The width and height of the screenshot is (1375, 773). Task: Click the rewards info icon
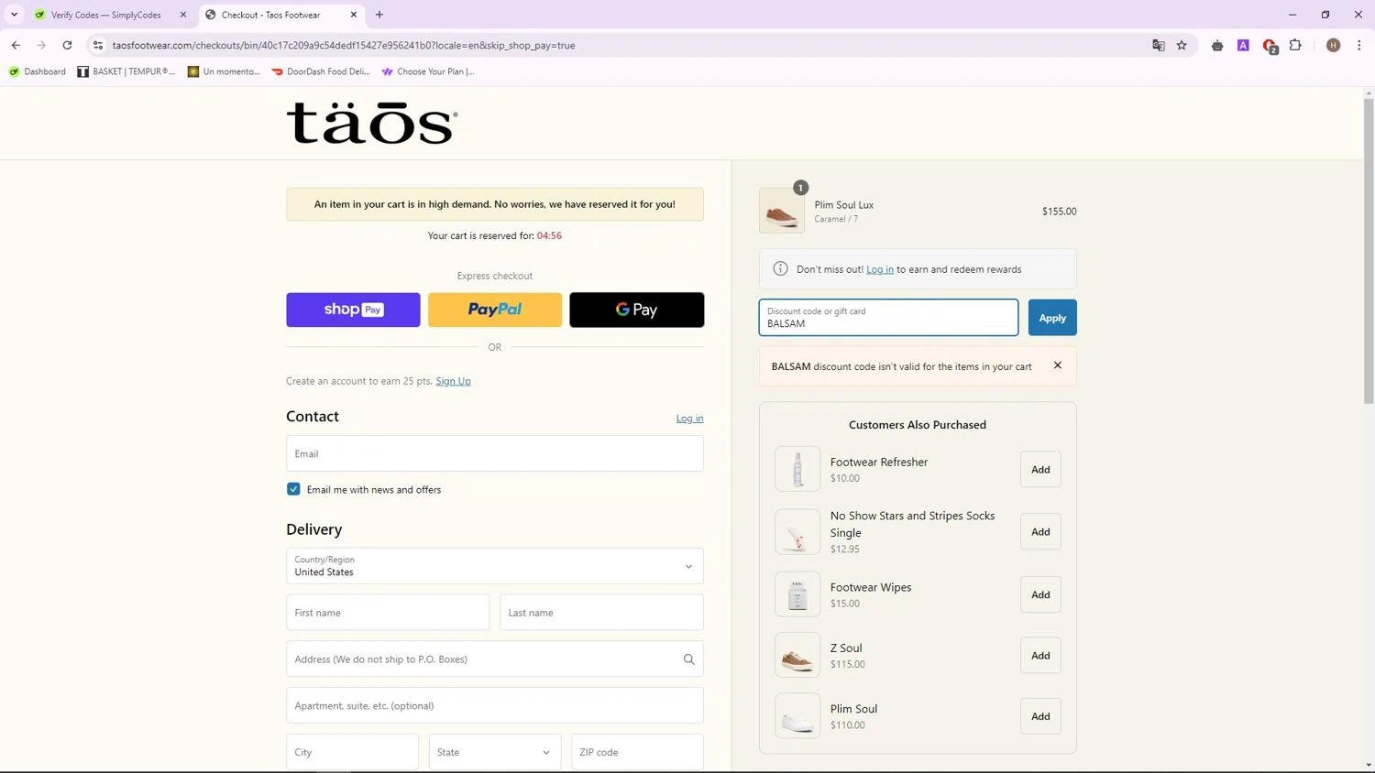(780, 268)
